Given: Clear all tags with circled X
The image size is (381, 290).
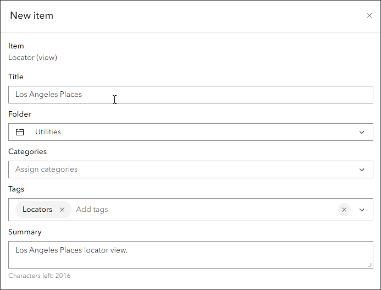Looking at the screenshot, I should pos(344,210).
